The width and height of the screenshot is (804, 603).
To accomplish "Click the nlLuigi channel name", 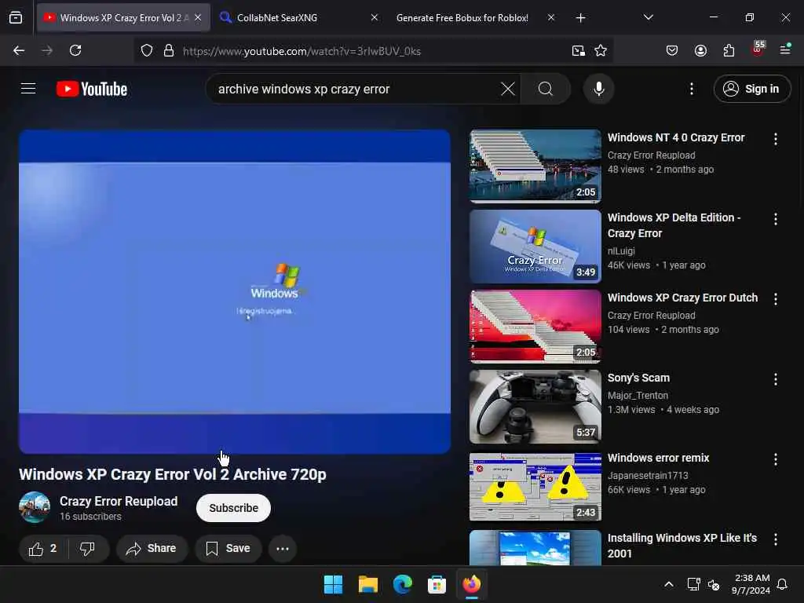I will (622, 250).
